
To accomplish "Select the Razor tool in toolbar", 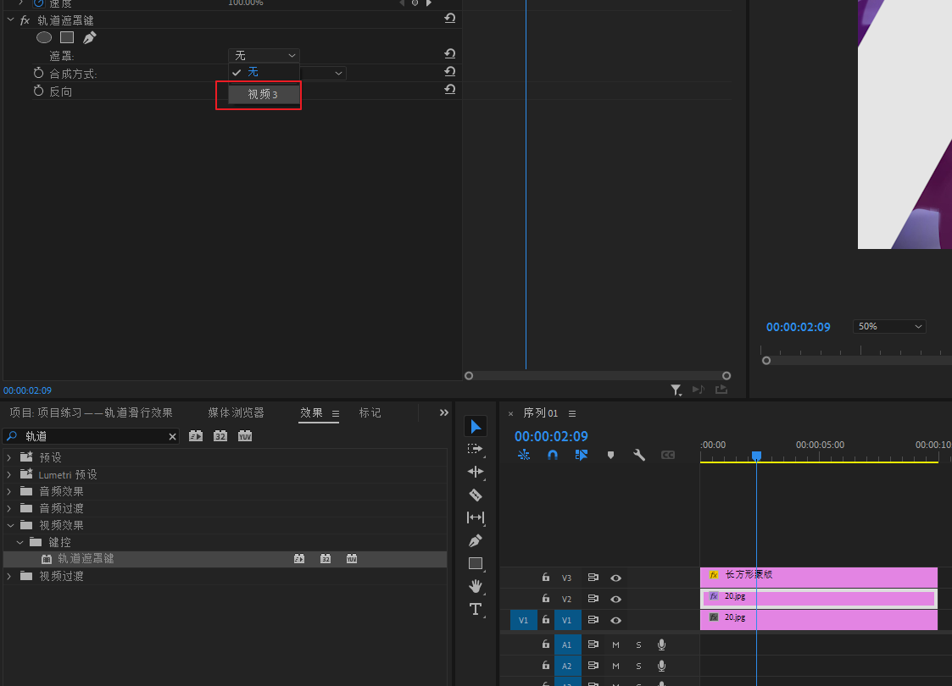I will pyautogui.click(x=476, y=495).
